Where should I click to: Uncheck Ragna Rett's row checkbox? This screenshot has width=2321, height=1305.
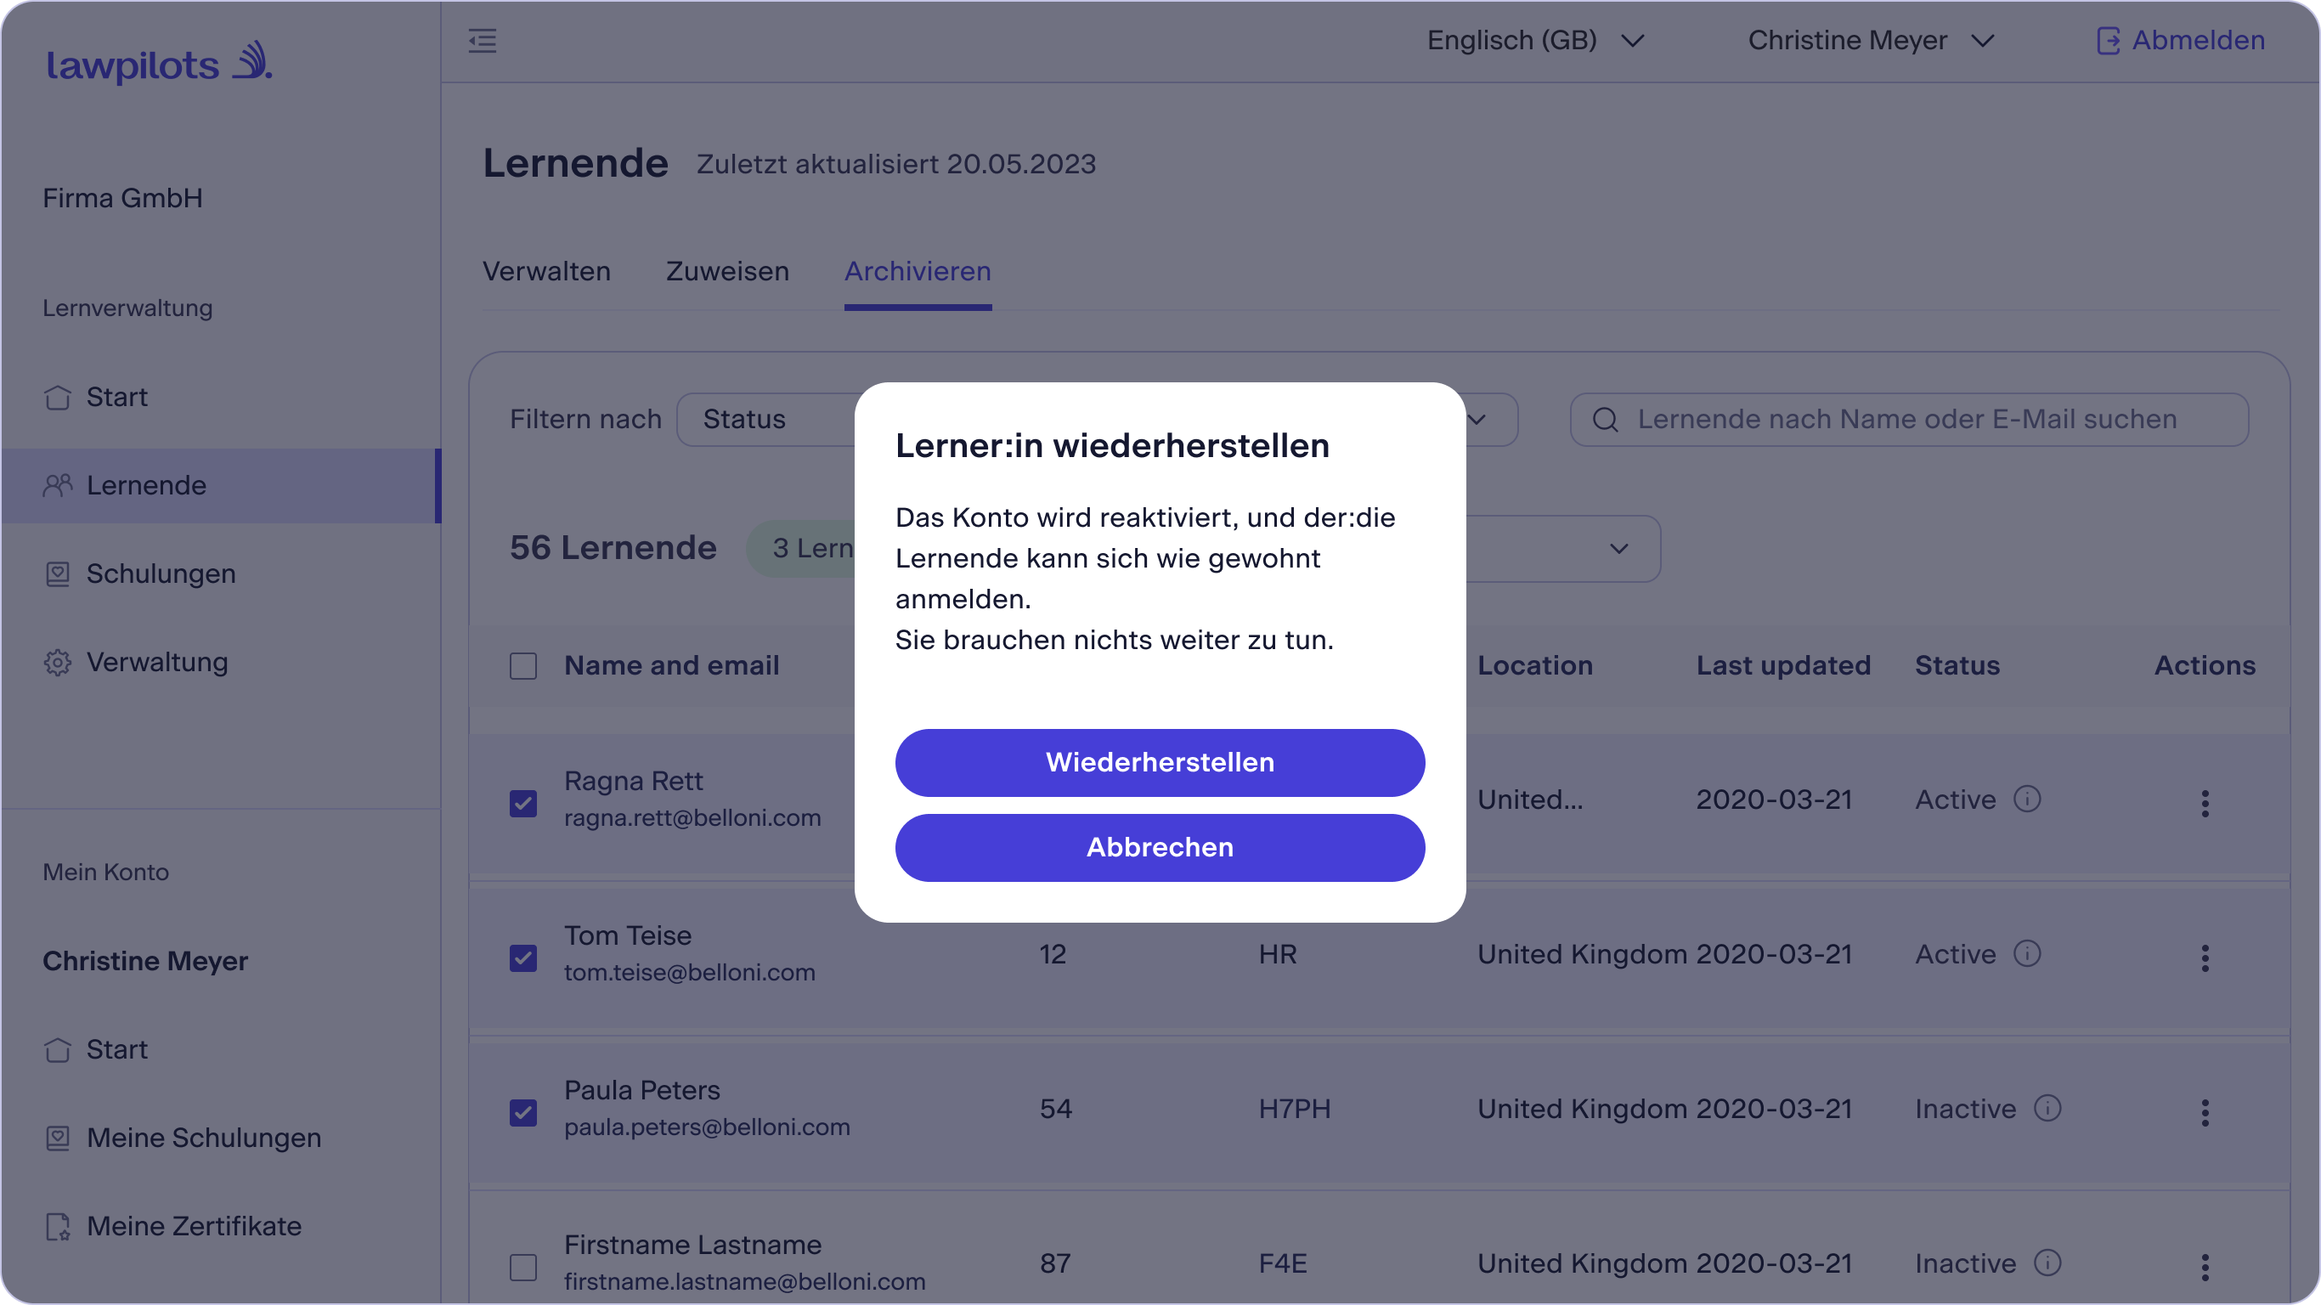[x=523, y=803]
